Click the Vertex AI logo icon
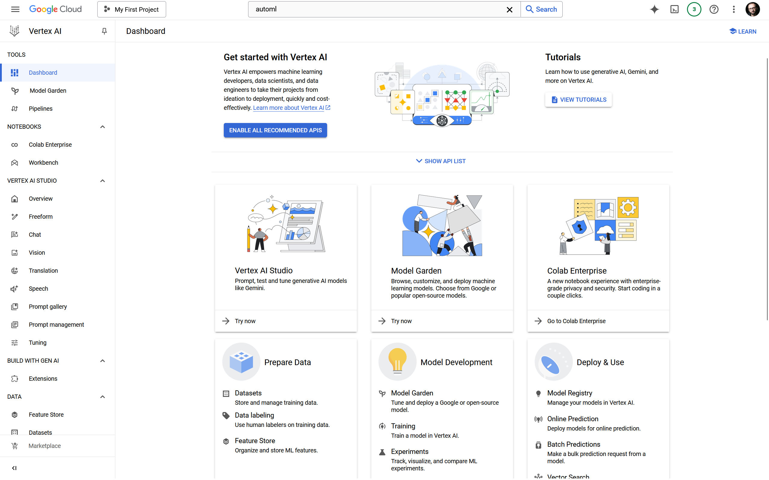The image size is (769, 480). pyautogui.click(x=14, y=31)
